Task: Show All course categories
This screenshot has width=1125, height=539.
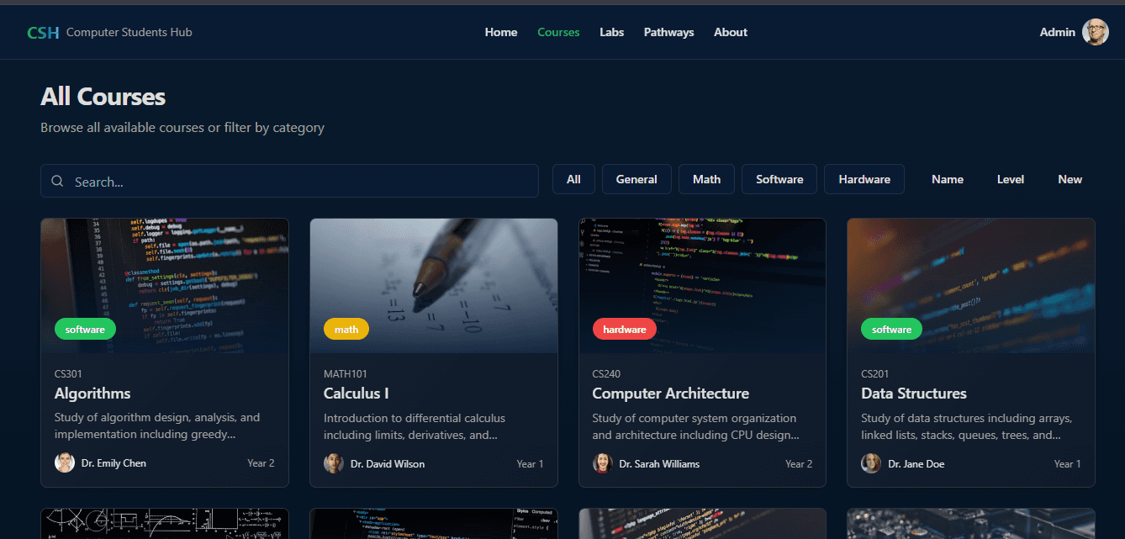Action: pyautogui.click(x=573, y=179)
